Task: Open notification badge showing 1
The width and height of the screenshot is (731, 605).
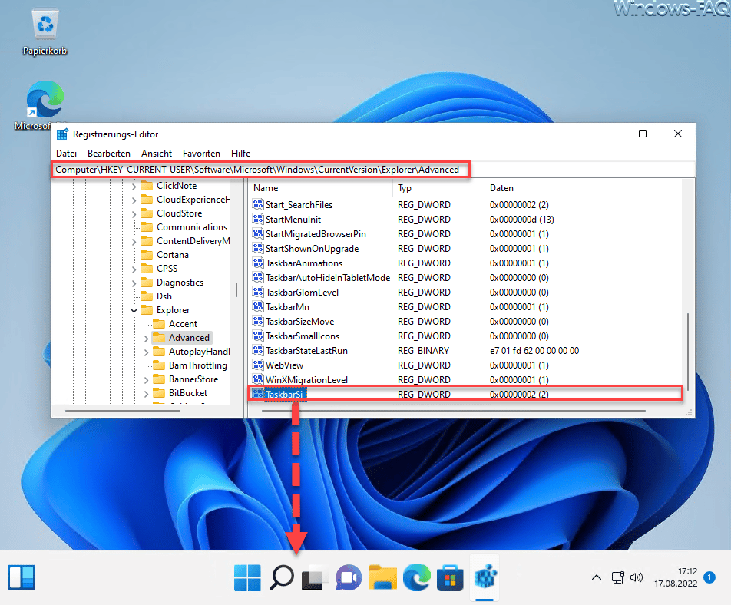Action: click(709, 577)
